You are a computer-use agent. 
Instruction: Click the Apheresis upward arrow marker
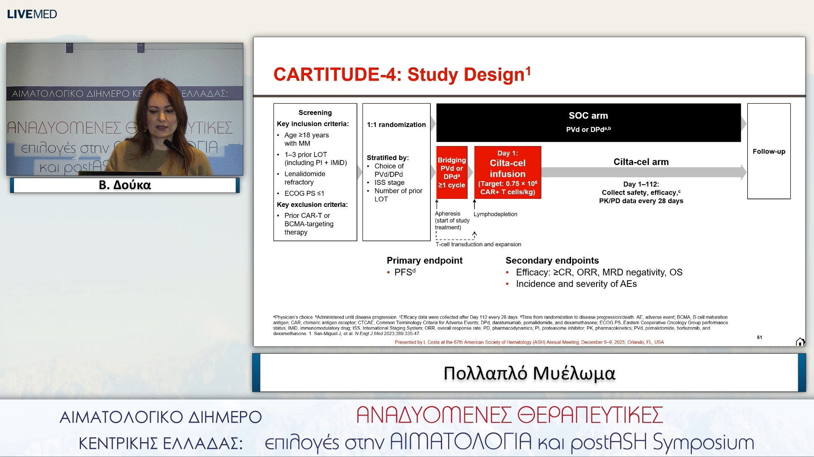[437, 204]
